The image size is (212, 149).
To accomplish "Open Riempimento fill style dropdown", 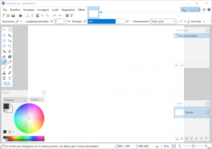I will (x=163, y=21).
